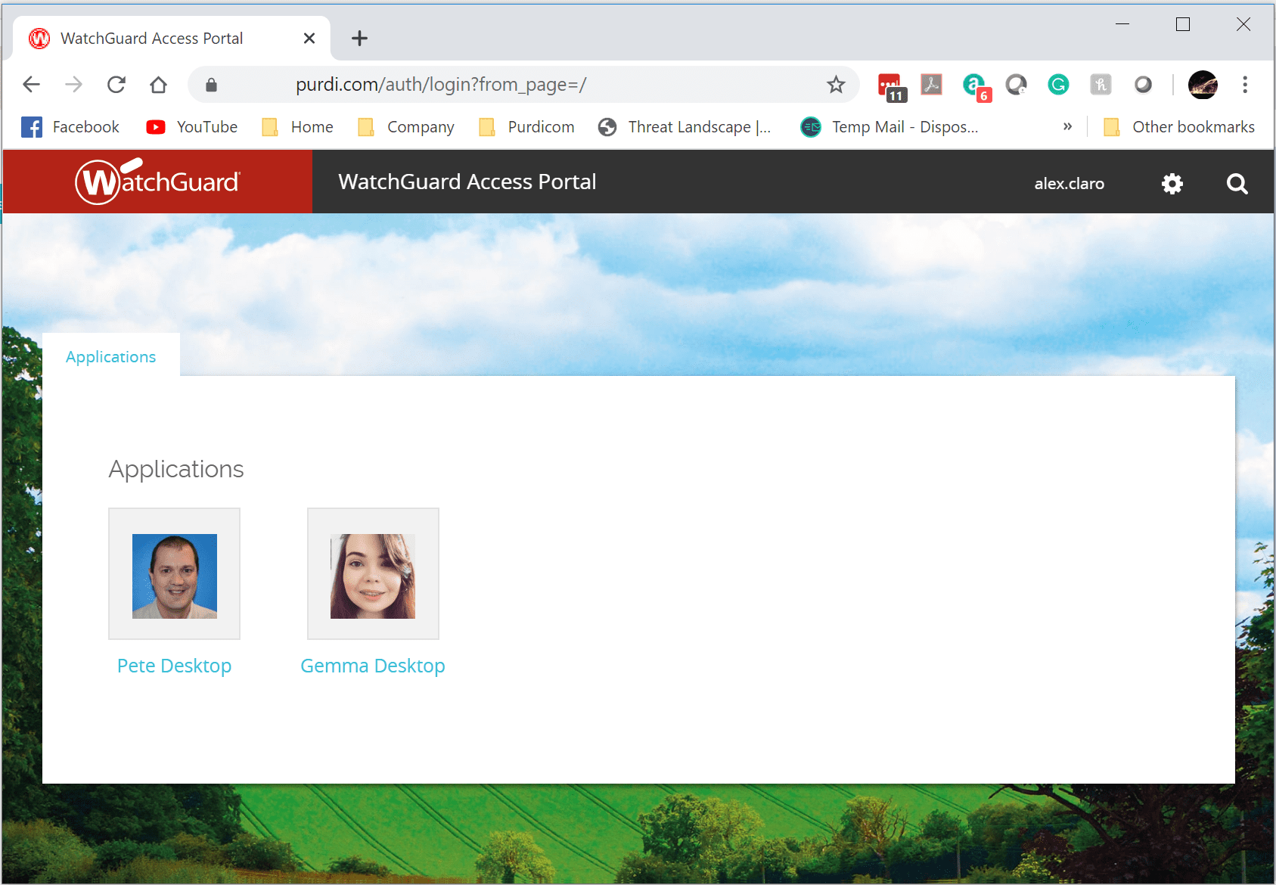1276x885 pixels.
Task: Minimize the browser window
Action: click(x=1122, y=24)
